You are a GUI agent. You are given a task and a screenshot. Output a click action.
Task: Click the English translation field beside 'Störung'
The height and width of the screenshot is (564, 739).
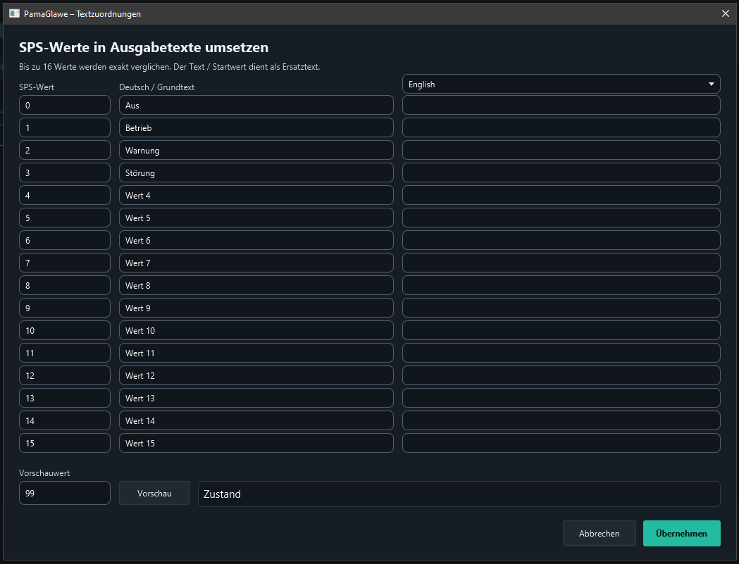coord(561,173)
